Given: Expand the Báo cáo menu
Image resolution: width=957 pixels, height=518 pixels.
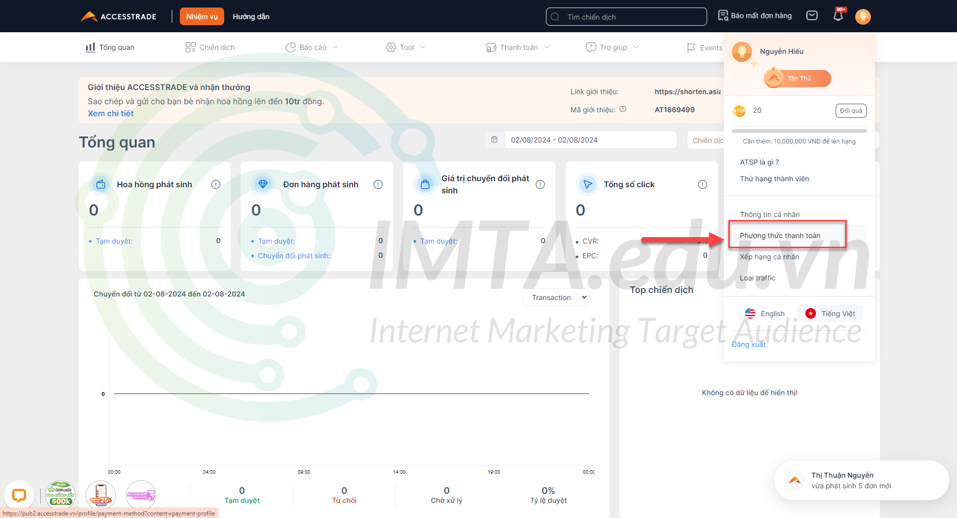Looking at the screenshot, I should [x=312, y=47].
